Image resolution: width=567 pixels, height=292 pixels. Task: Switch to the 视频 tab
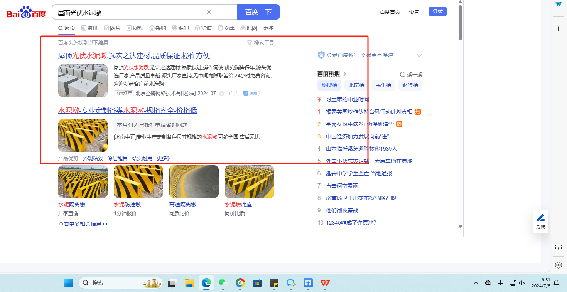pos(135,28)
